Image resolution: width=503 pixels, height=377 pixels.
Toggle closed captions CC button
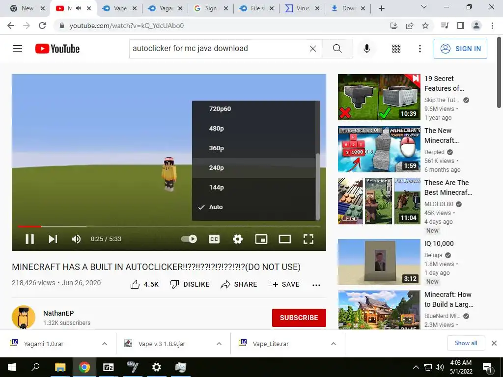pyautogui.click(x=214, y=239)
